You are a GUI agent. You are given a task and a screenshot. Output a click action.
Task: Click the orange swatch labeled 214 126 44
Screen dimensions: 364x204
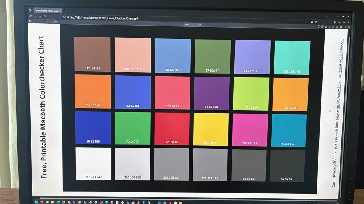92,91
